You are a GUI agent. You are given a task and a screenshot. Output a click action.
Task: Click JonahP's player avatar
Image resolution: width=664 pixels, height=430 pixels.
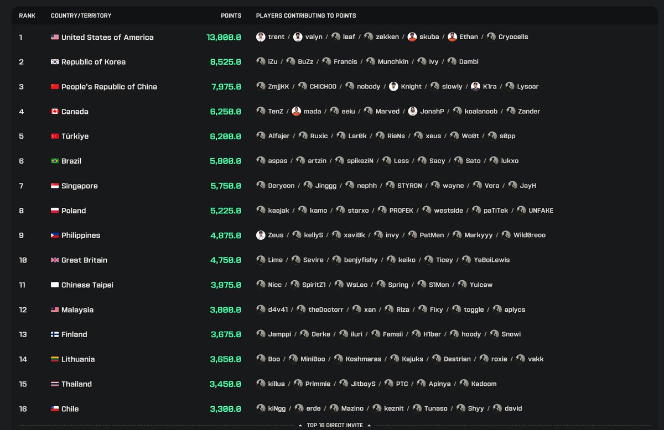pyautogui.click(x=412, y=111)
